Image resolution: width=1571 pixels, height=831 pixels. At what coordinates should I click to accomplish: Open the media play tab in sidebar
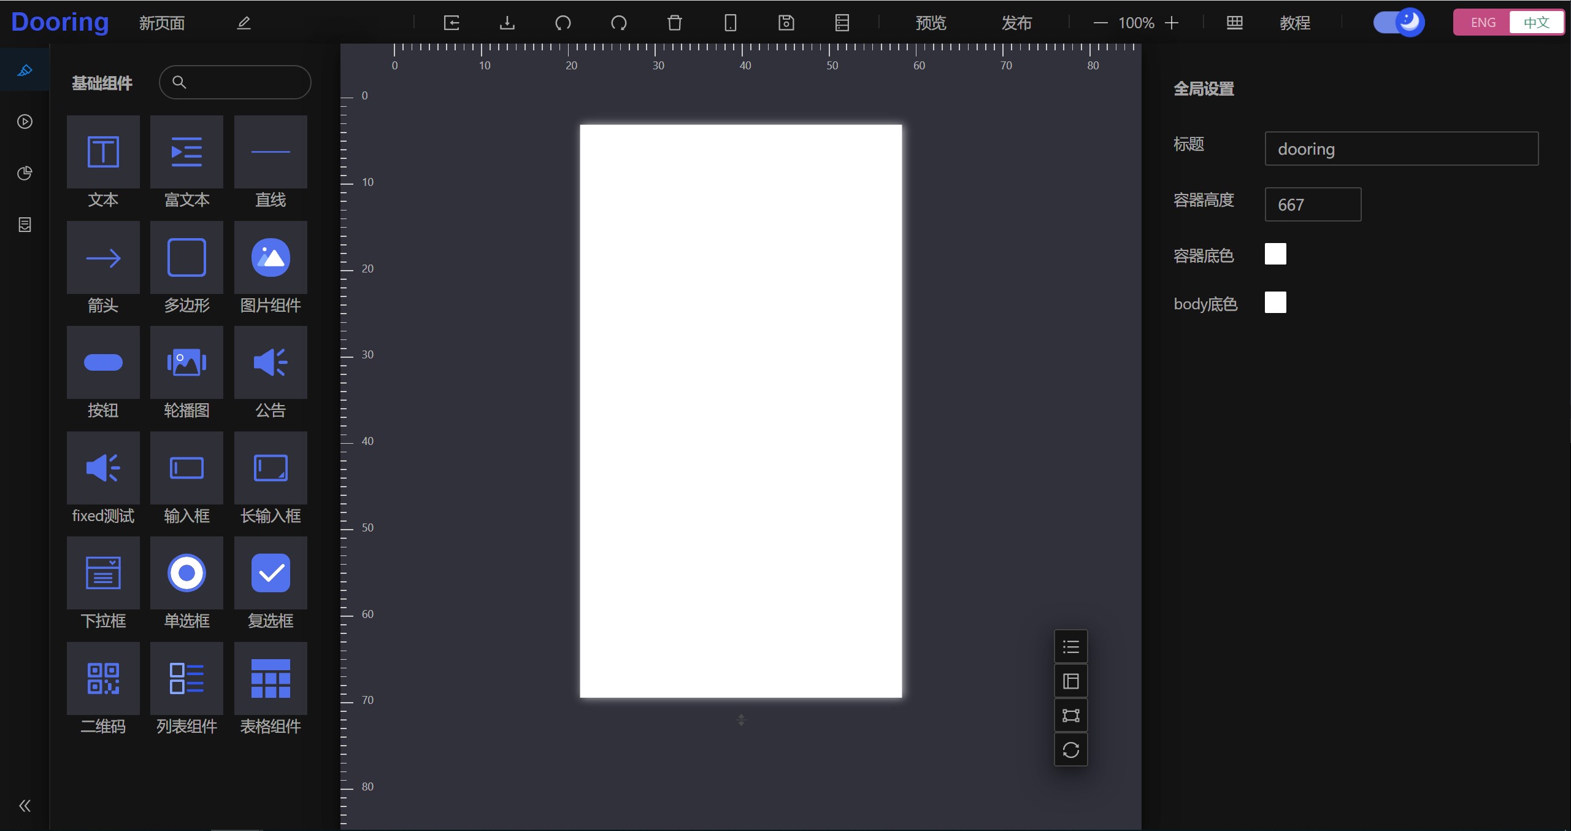25,122
